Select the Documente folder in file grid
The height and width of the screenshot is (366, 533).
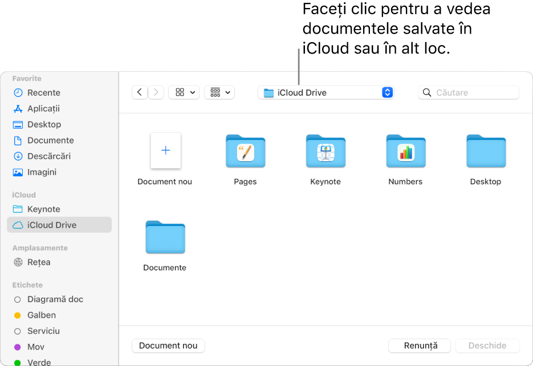[165, 237]
